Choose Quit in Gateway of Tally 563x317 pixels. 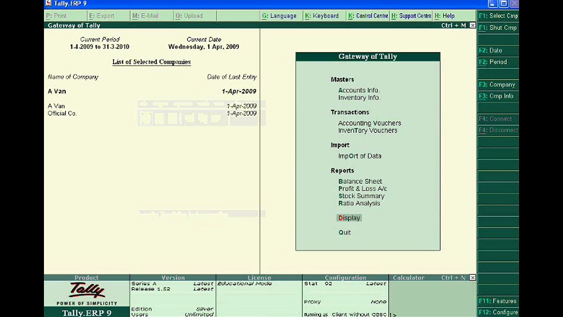click(x=344, y=232)
